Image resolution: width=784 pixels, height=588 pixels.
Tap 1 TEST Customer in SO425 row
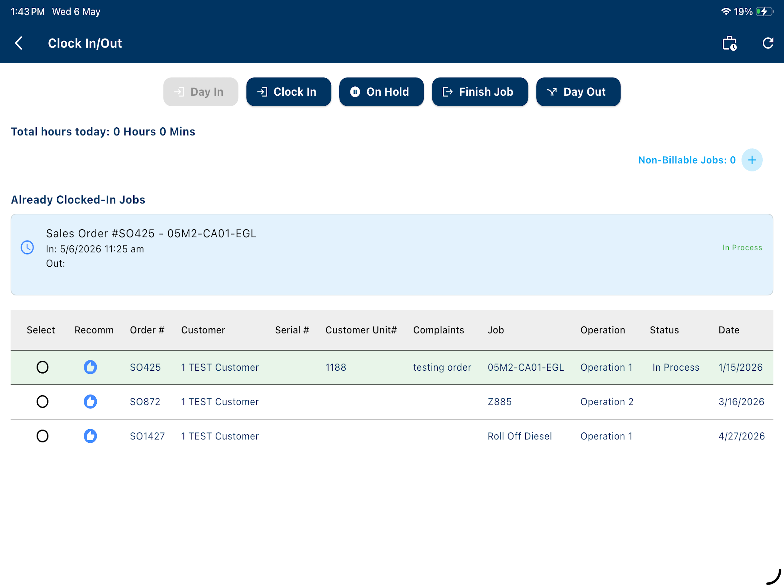(x=220, y=367)
